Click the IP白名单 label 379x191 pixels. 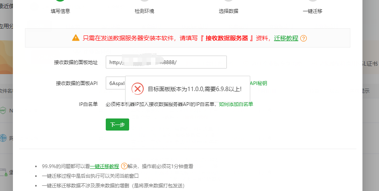tap(88, 104)
